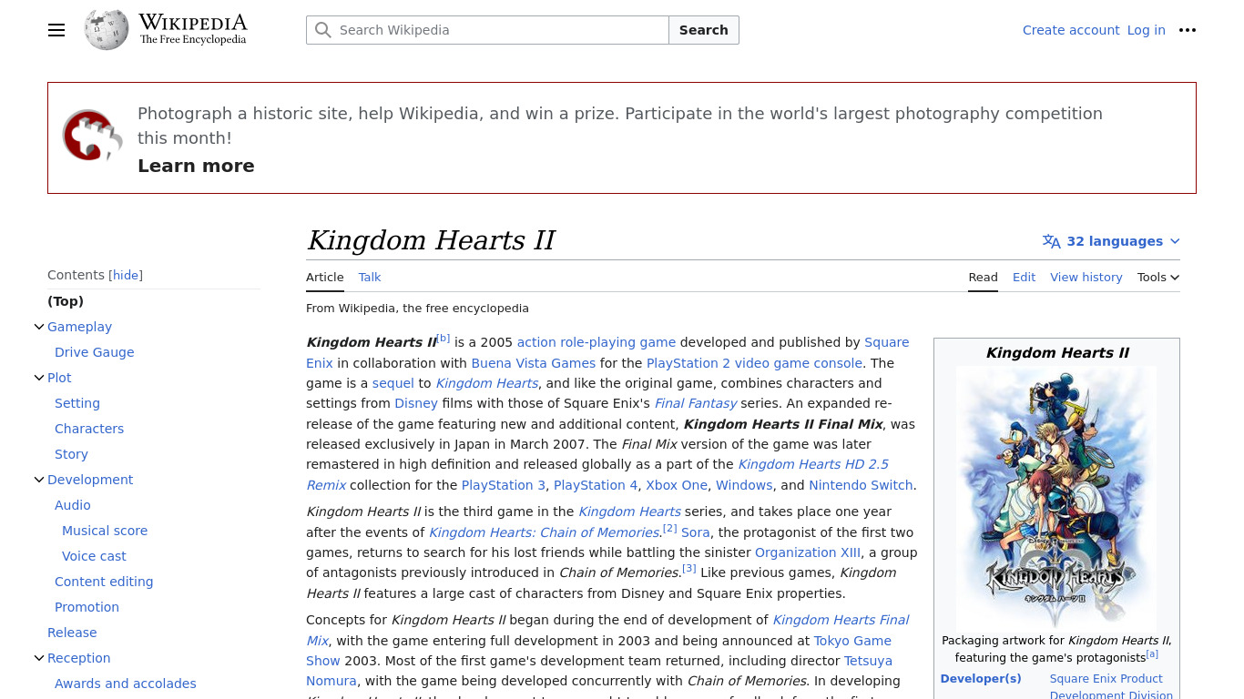Select the Edit tab
The width and height of the screenshot is (1244, 699).
click(x=1024, y=278)
